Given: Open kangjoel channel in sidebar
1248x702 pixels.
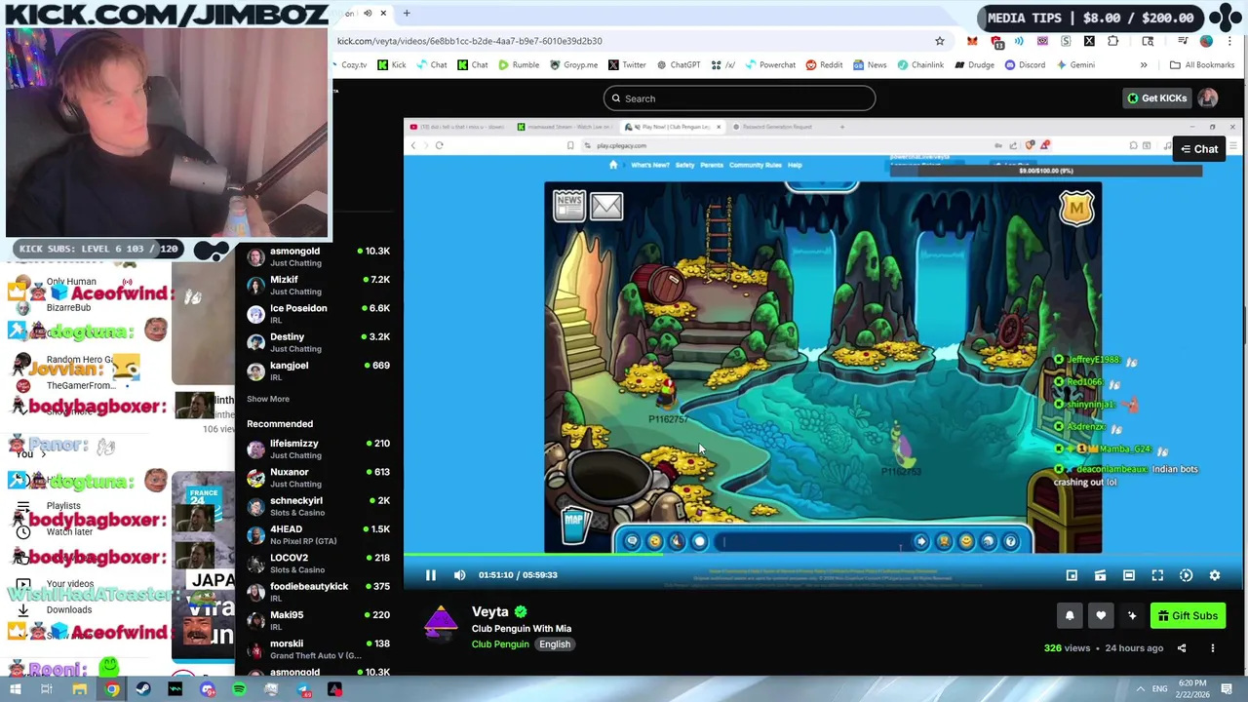Looking at the screenshot, I should click(317, 371).
